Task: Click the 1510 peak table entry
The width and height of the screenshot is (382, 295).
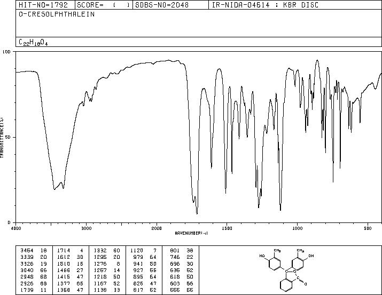Action: tap(64, 264)
